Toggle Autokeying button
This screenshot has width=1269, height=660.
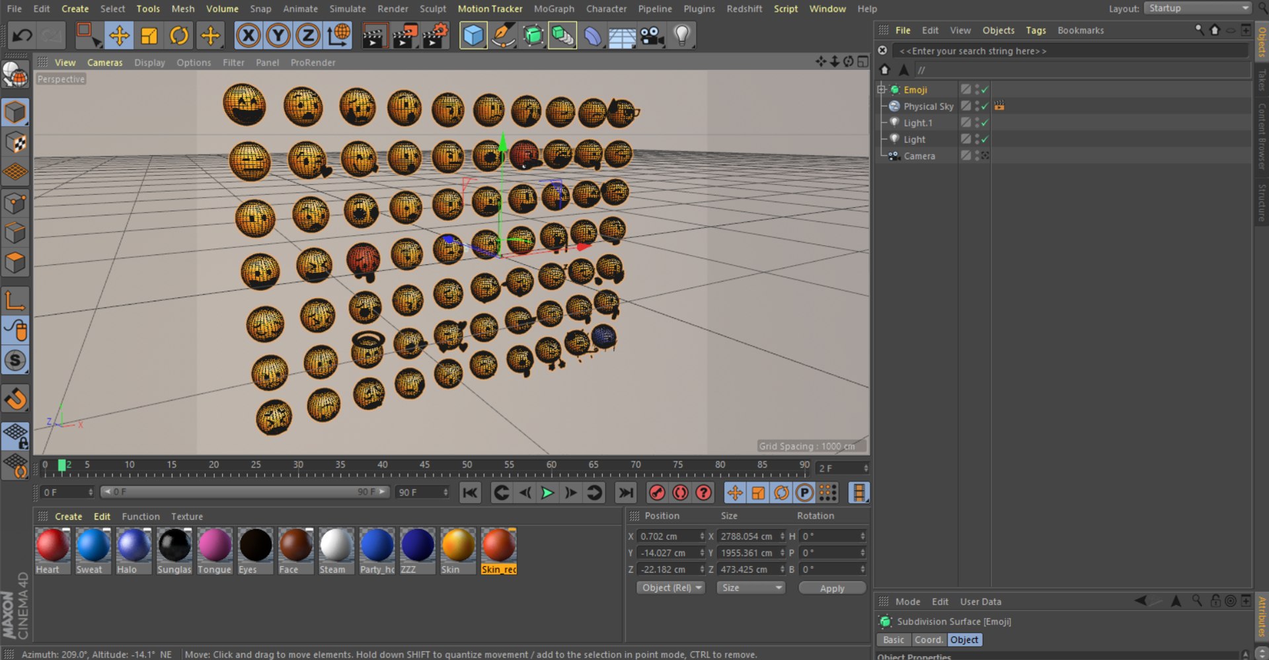coord(680,493)
